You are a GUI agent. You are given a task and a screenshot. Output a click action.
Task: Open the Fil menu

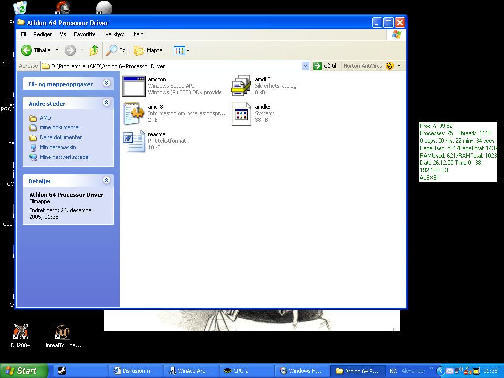point(24,34)
